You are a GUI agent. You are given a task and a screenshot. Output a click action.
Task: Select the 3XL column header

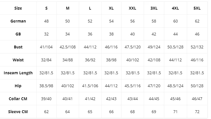pos(154,8)
